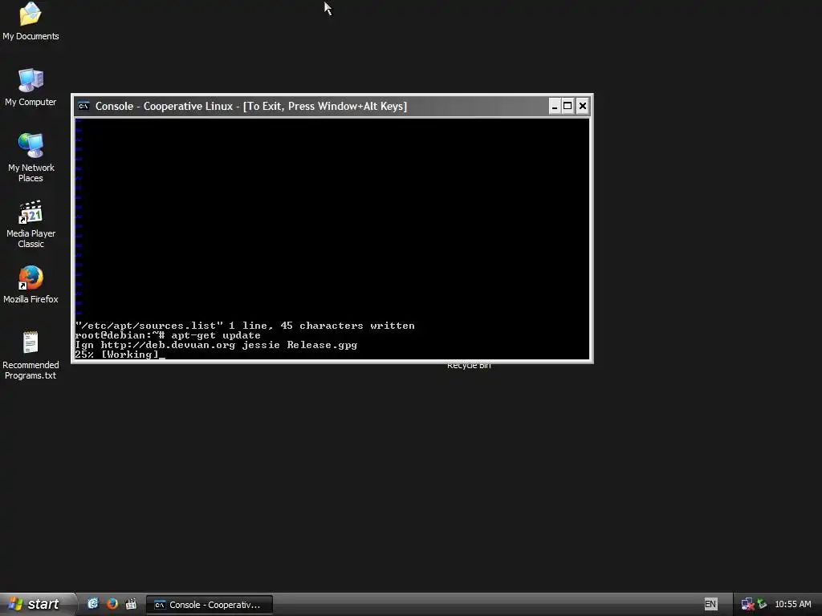Open the EN language bar indicator
This screenshot has width=822, height=616.
[710, 604]
